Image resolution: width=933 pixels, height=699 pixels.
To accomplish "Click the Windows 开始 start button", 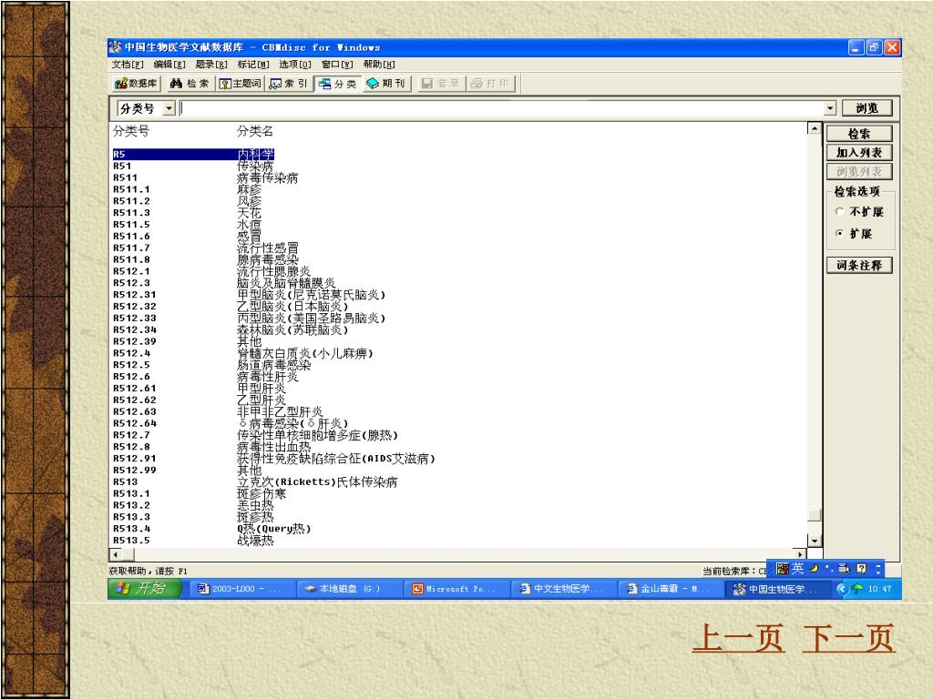I will tap(144, 589).
